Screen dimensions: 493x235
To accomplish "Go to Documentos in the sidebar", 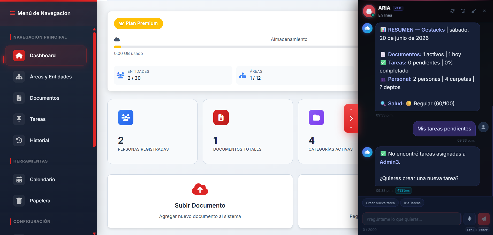I will [x=46, y=98].
